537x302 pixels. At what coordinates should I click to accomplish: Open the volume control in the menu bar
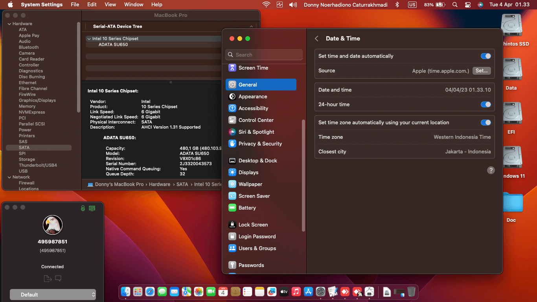tap(293, 5)
